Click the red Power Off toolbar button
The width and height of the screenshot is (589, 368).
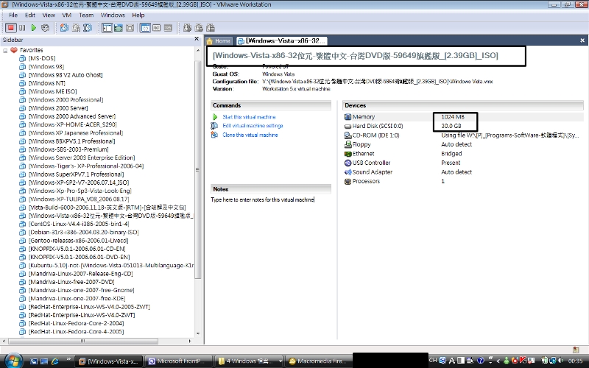[11, 28]
